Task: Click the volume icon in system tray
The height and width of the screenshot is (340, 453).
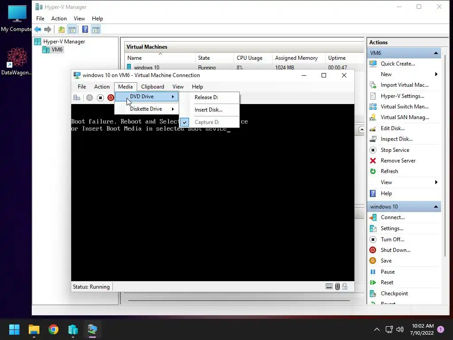Action: point(400,329)
